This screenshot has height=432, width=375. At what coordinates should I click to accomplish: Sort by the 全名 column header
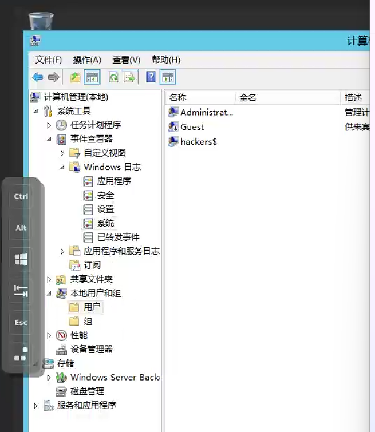(288, 97)
